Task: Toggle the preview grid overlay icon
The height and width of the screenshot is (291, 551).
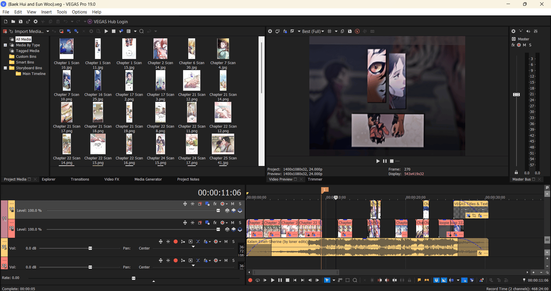Action: pos(329,32)
